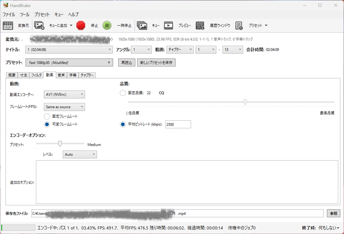Screen dimensions: 344x234
Task: Switch to the フィルタ tab
Action: pyautogui.click(x=36, y=75)
